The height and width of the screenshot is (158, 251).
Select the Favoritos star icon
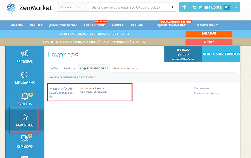coord(25,117)
